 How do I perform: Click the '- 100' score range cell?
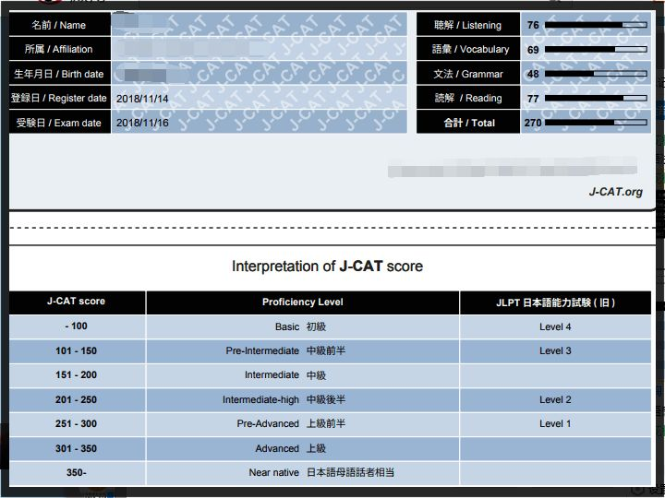coord(77,326)
